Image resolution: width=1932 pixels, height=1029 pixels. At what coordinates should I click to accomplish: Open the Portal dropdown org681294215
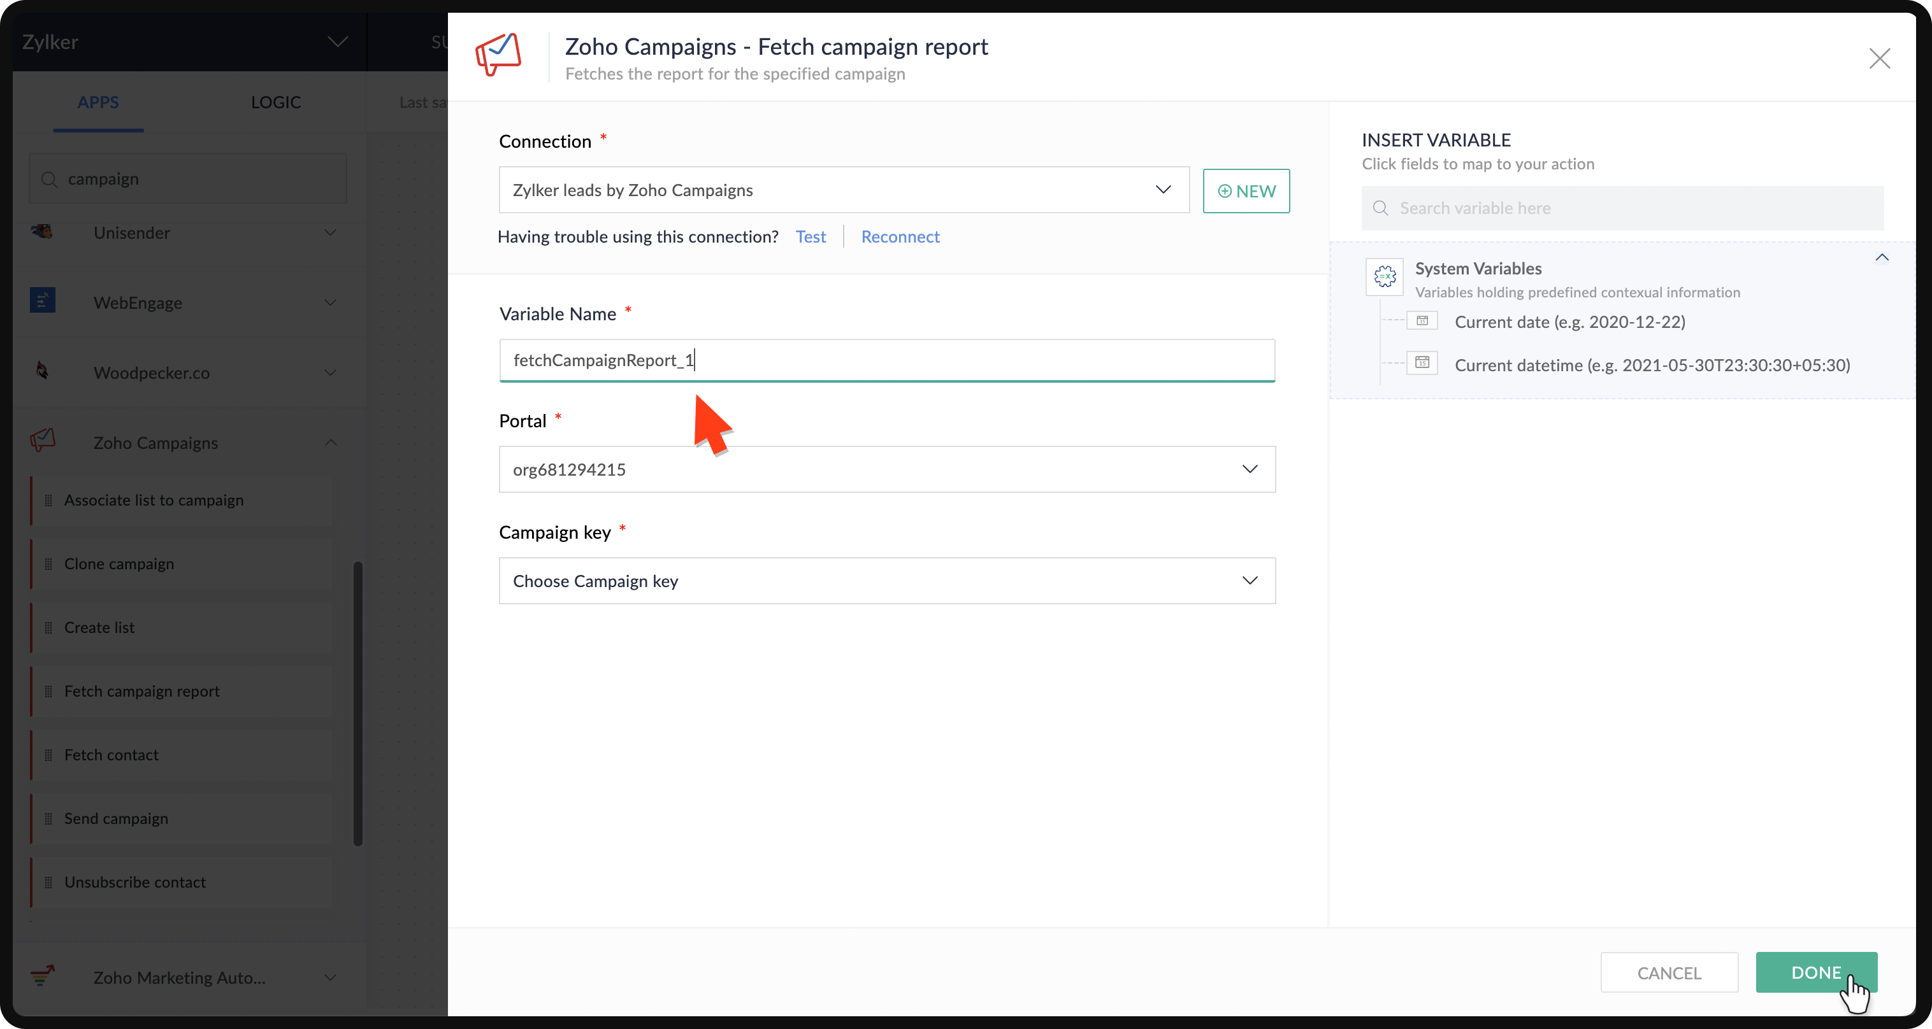point(886,469)
